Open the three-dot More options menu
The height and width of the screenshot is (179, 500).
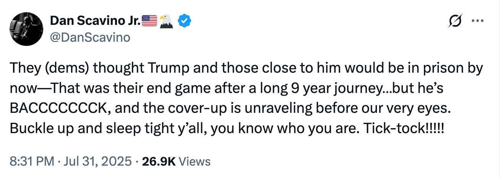coord(478,21)
